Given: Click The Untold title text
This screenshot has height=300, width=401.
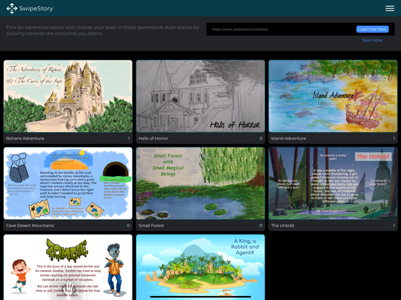Looking at the screenshot, I should (282, 226).
